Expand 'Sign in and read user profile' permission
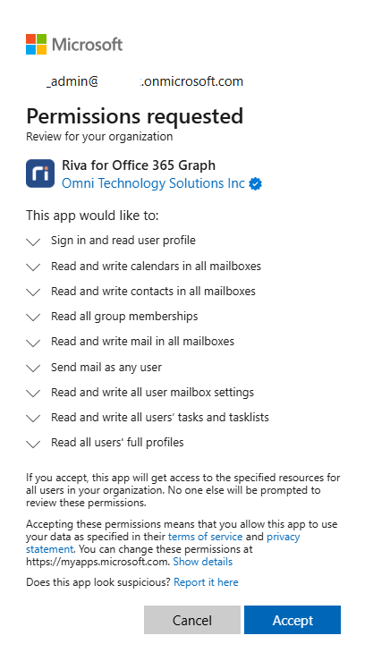 33,242
